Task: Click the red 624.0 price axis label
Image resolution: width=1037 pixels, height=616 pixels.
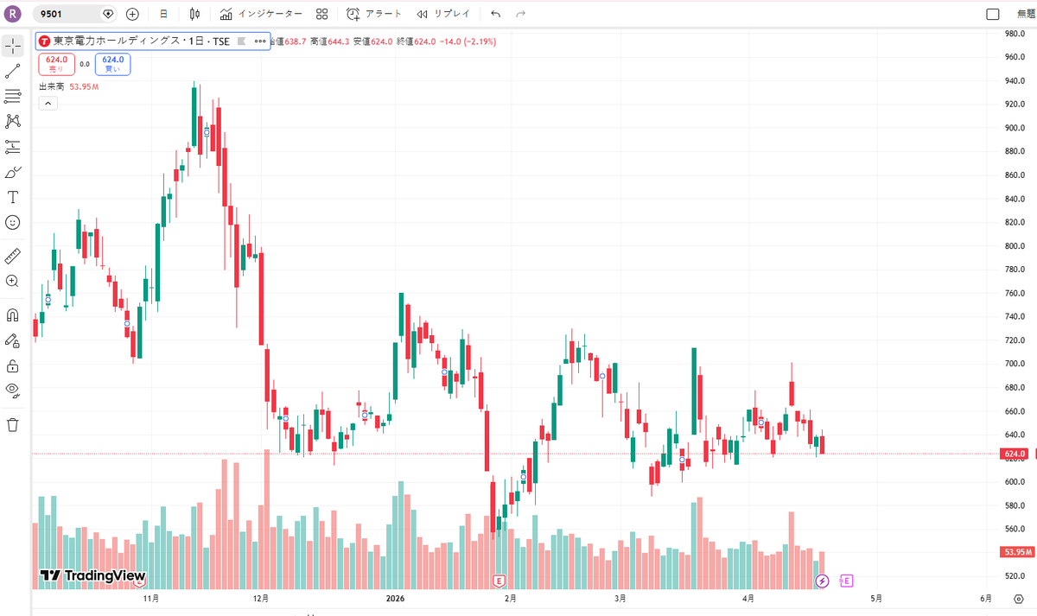Action: point(1015,454)
